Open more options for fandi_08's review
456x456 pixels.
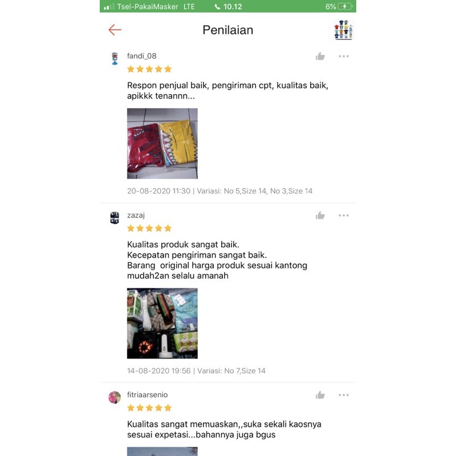[344, 56]
